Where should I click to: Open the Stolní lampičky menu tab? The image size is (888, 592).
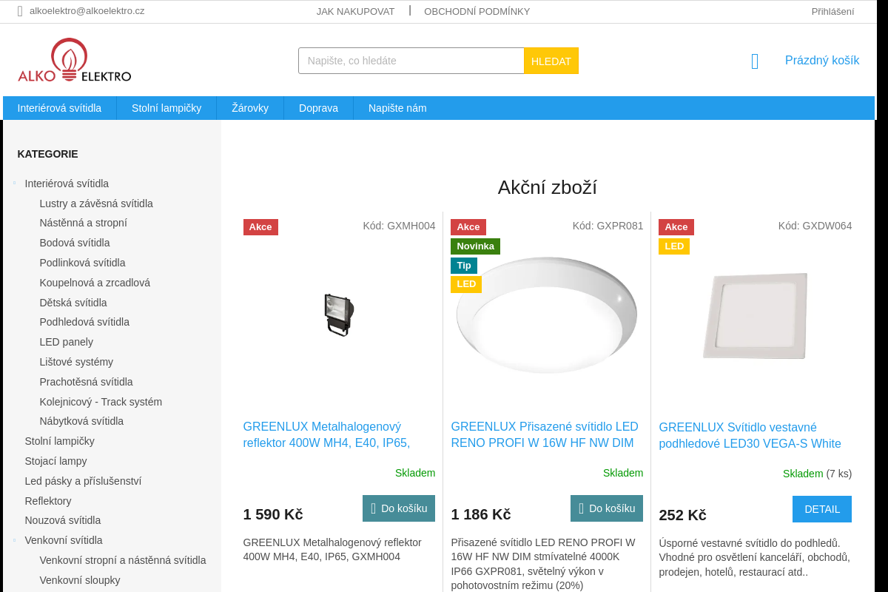166,108
